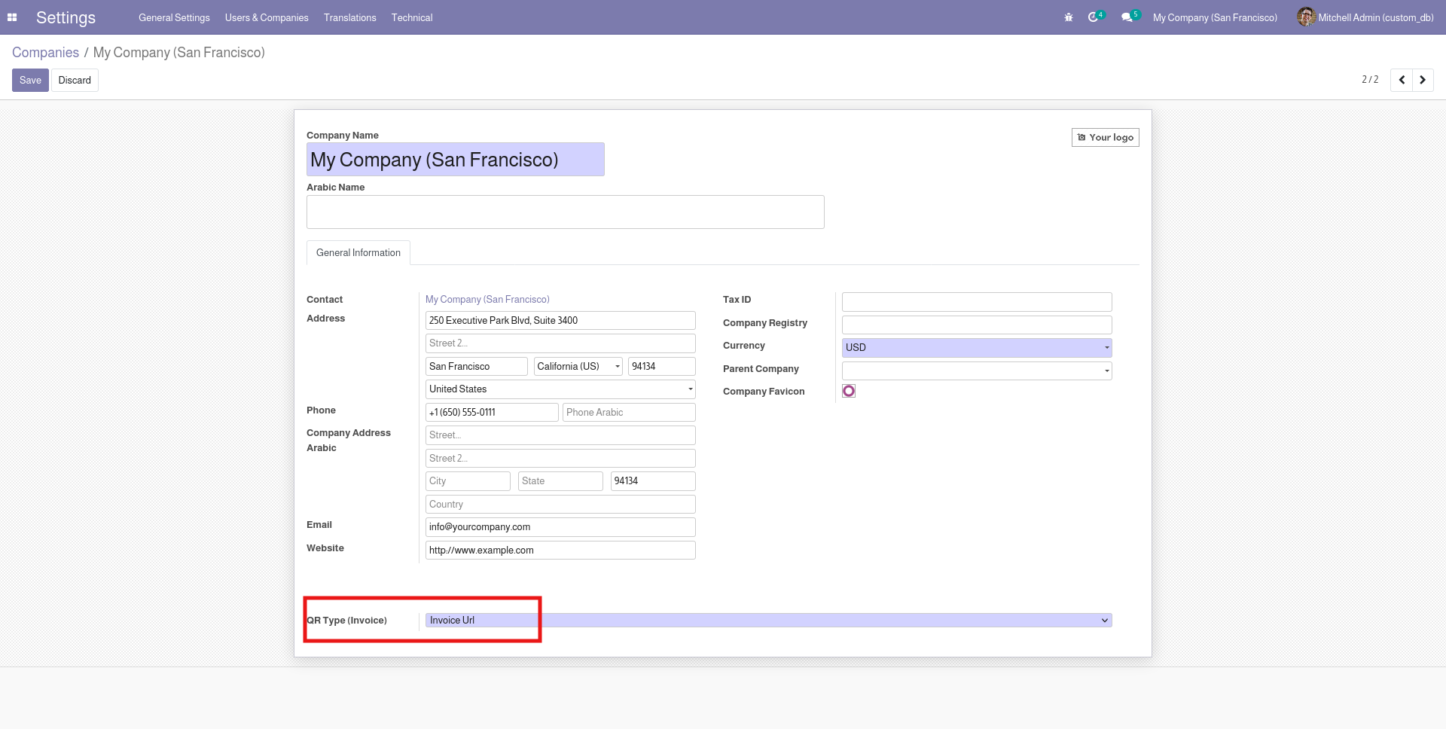Open the California state dropdown
This screenshot has width=1446, height=729.
click(578, 367)
